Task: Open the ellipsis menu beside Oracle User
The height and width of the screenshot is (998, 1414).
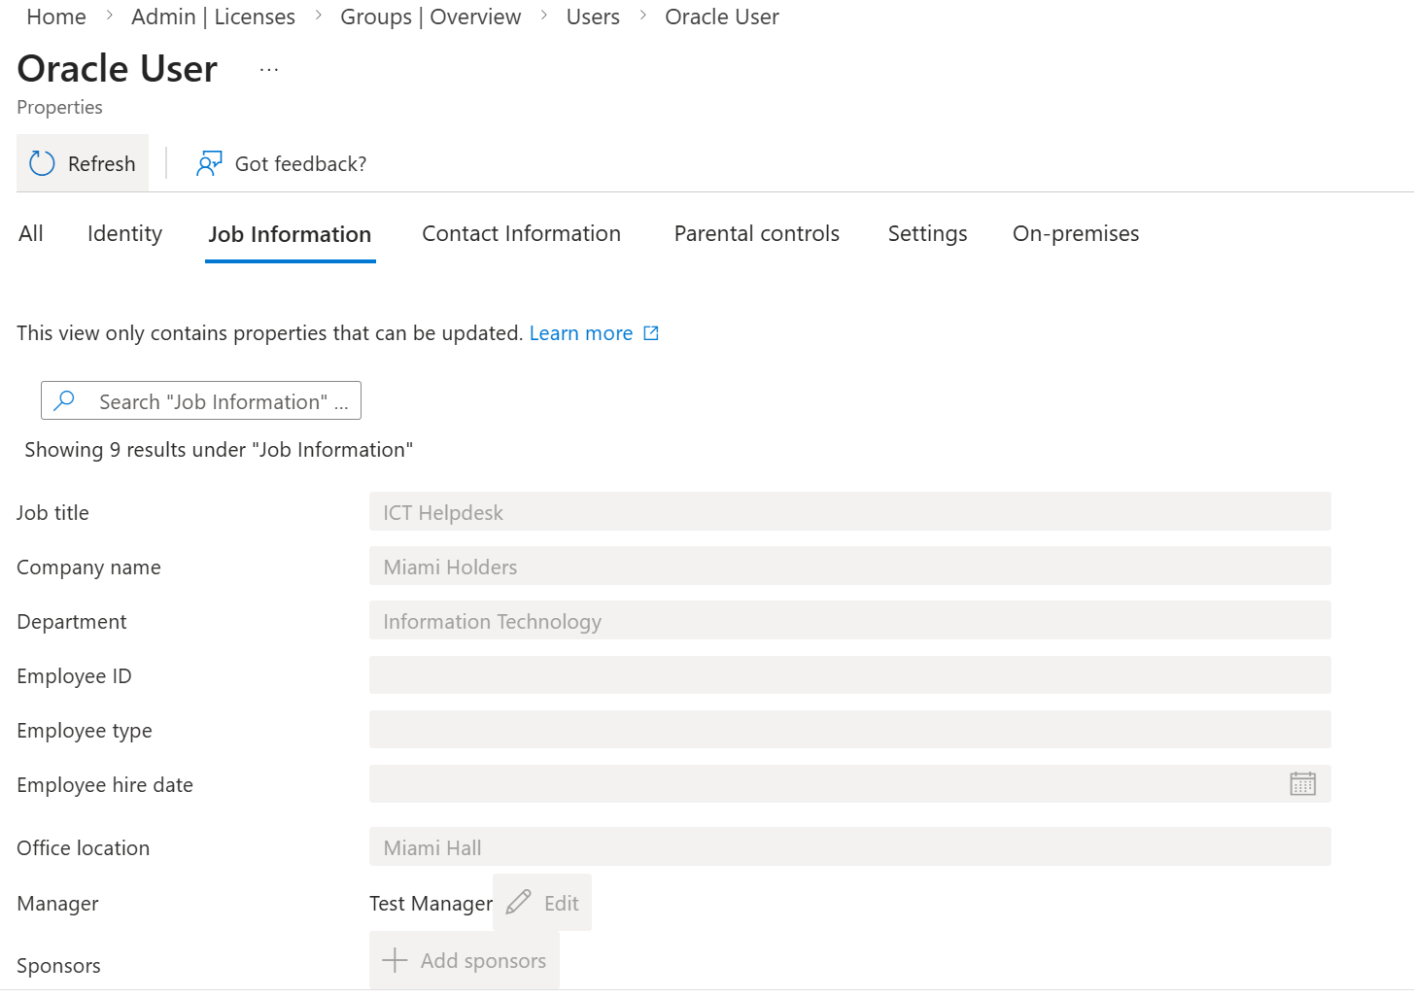Action: tap(269, 70)
